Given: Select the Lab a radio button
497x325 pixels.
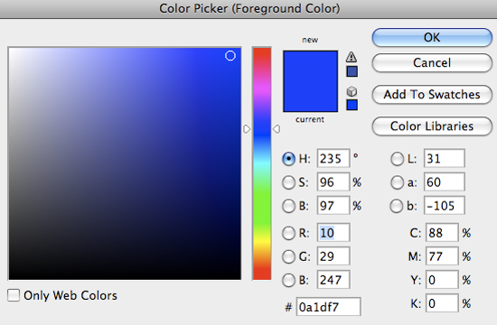Looking at the screenshot, I should coord(397,182).
